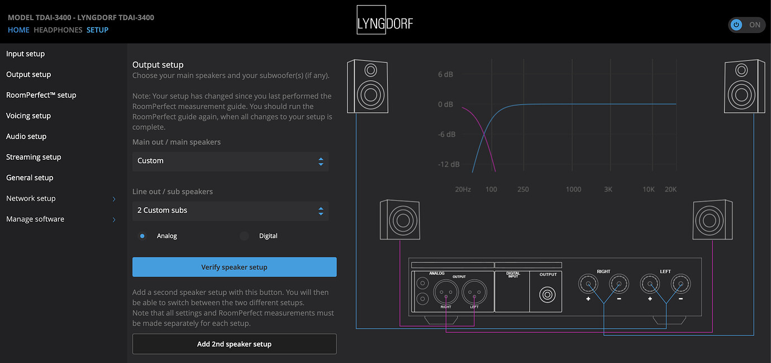Screen dimensions: 771x363
Task: Open Streaming setup in sidebar
Action: (x=34, y=157)
